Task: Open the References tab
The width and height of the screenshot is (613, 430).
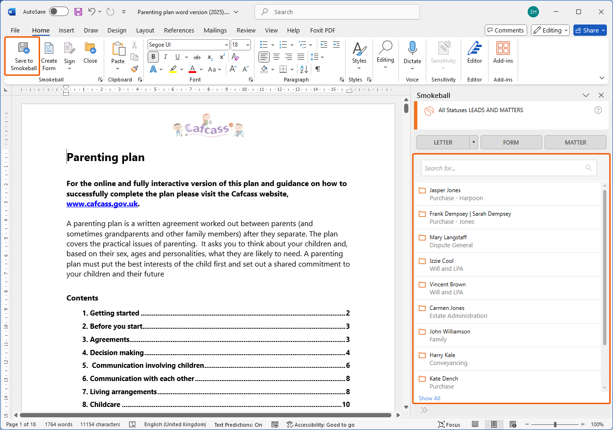Action: 179,30
